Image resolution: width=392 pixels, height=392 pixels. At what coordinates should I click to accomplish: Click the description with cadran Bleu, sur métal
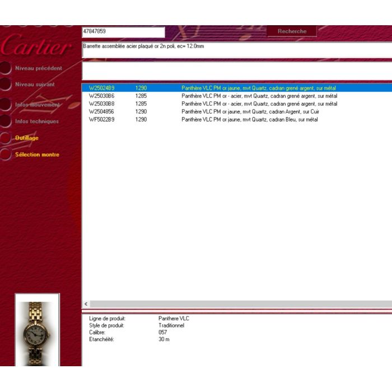(250, 119)
